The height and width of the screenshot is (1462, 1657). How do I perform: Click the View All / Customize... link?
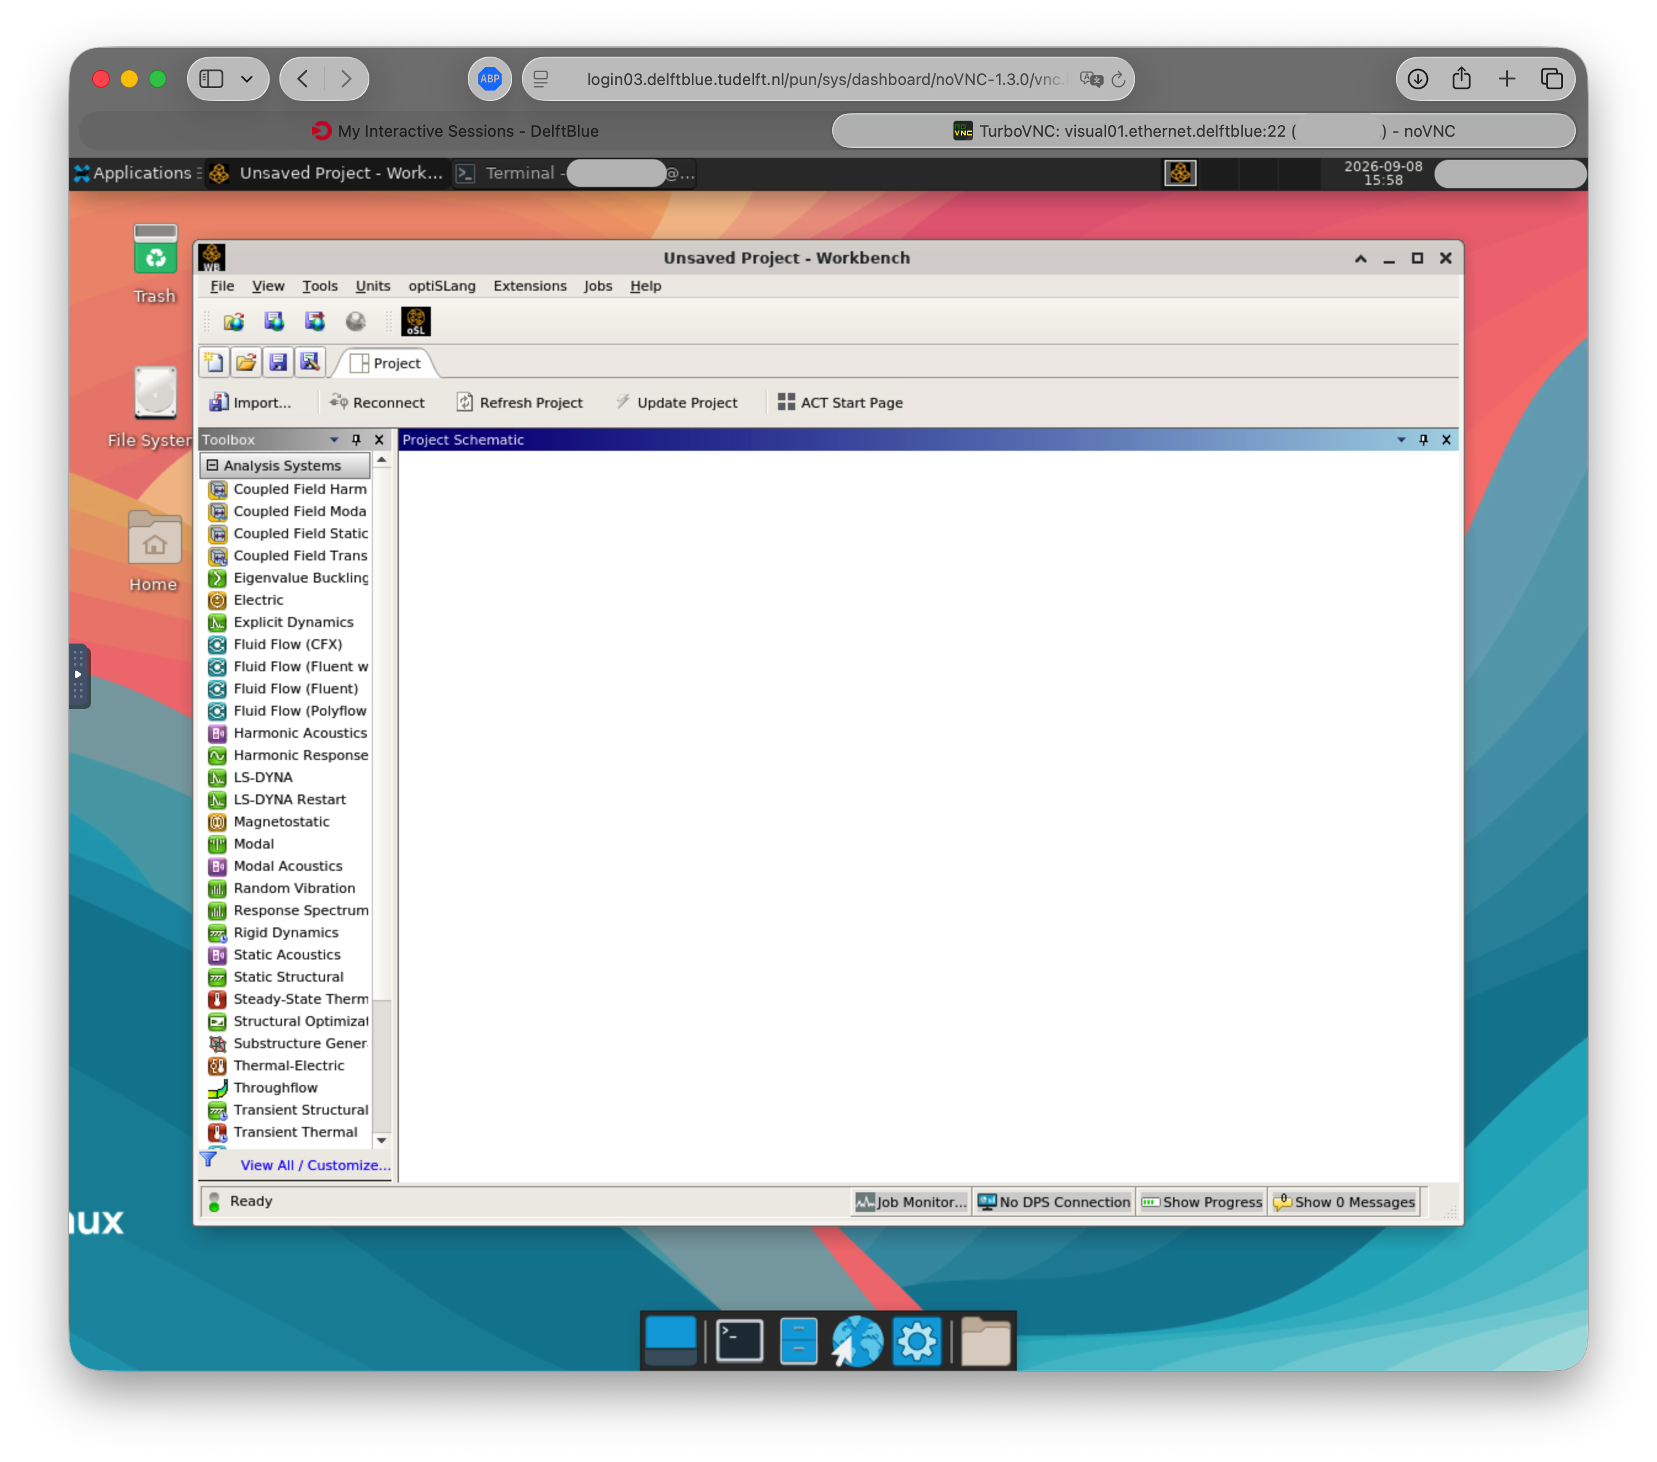(315, 1165)
